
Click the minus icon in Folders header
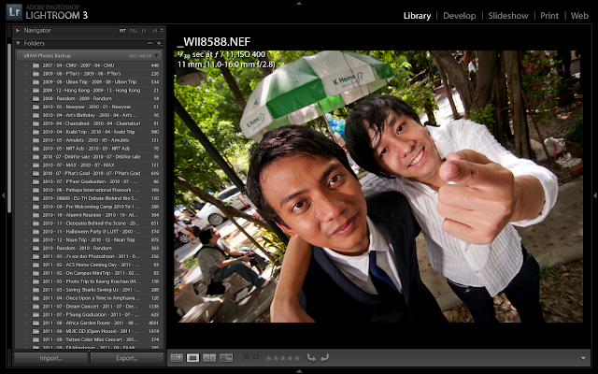[x=149, y=43]
